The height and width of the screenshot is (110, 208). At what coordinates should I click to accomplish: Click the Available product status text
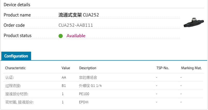[76, 36]
